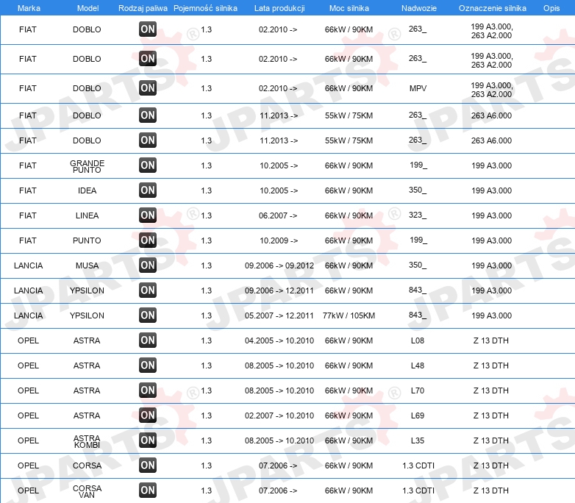The width and height of the screenshot is (575, 503).
Task: Select the Marka column header
Action: [x=29, y=8]
